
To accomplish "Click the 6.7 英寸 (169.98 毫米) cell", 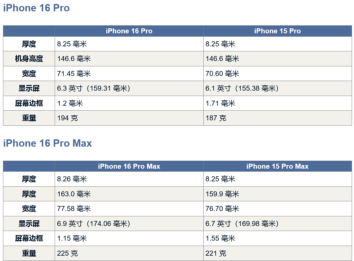I will (x=277, y=224).
